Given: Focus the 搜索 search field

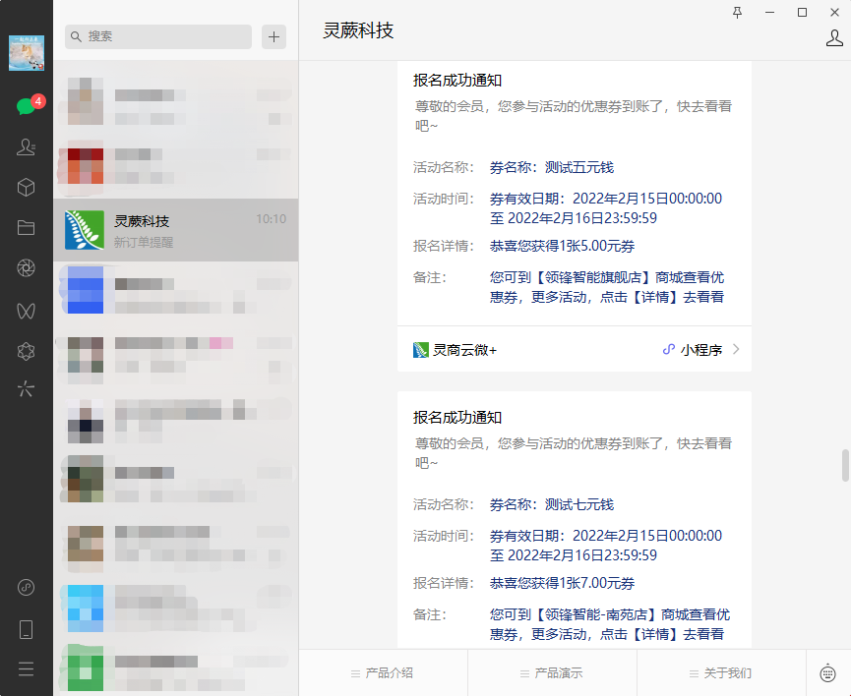Looking at the screenshot, I should 158,36.
